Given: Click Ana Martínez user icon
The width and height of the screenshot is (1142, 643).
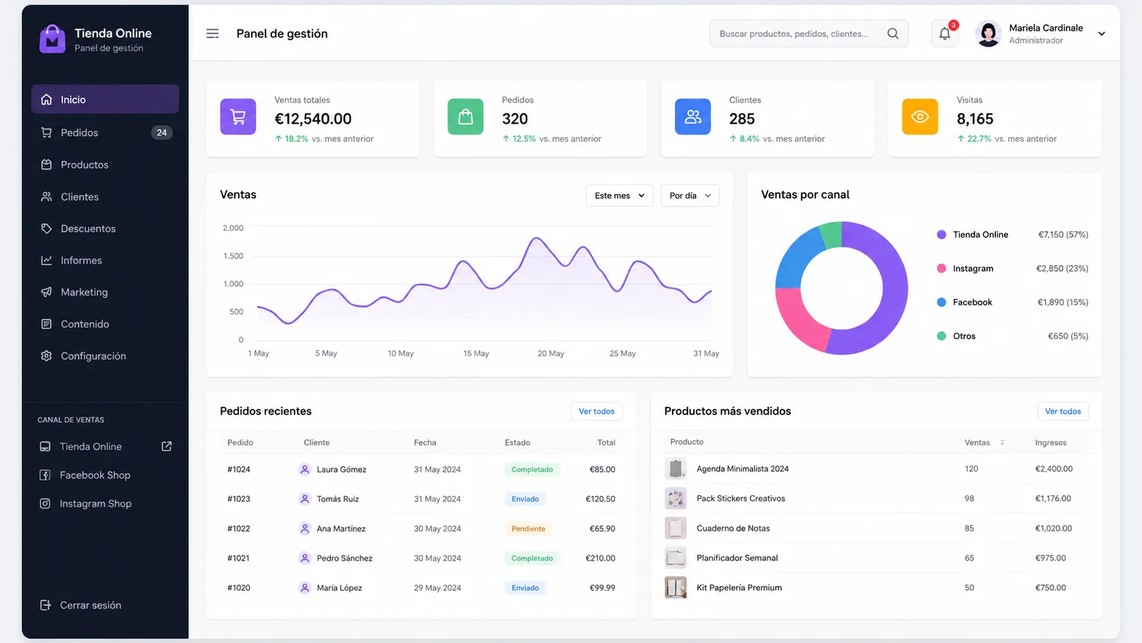Looking at the screenshot, I should coord(305,528).
